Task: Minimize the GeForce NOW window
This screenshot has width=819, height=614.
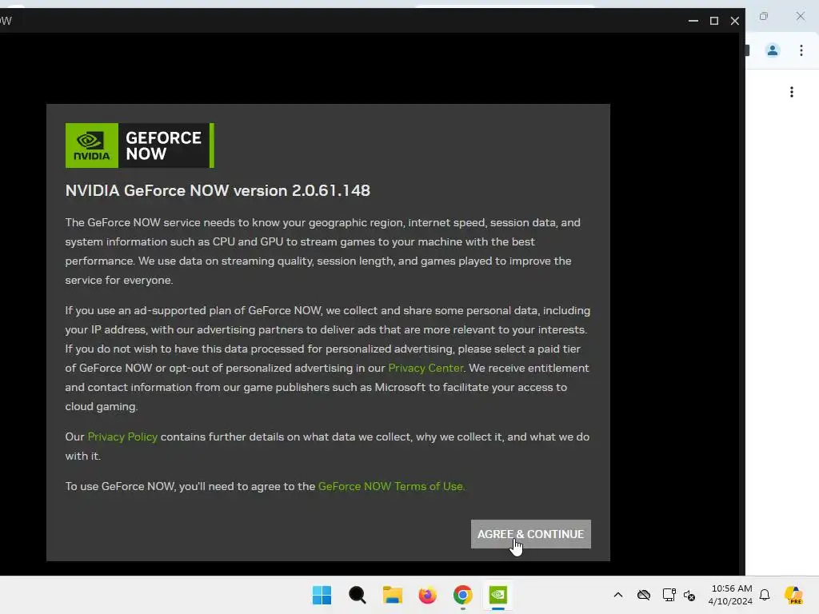Action: click(693, 21)
